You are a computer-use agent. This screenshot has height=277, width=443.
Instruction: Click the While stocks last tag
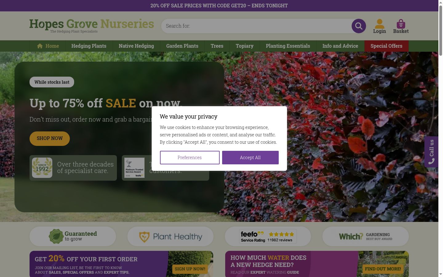[x=52, y=82]
